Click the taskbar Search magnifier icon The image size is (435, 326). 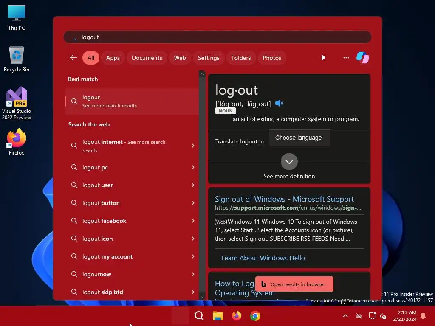[199, 316]
